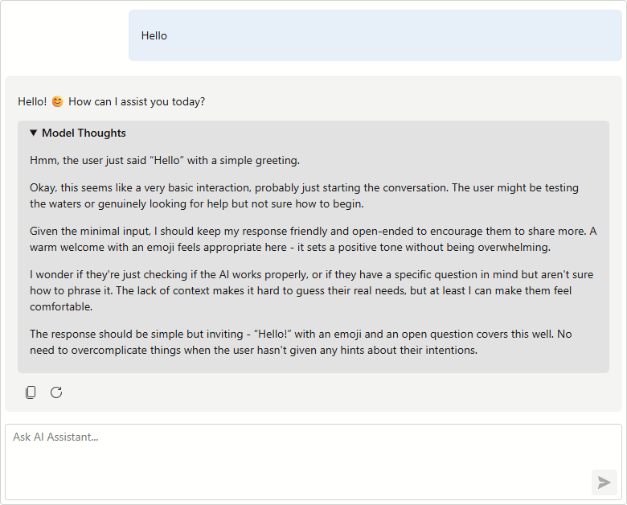Screen dimensions: 627x505
Task: Click the word 'comfortable.' in the thoughts
Action: (61, 307)
